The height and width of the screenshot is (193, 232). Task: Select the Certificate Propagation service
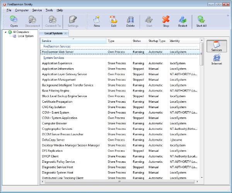point(120,102)
